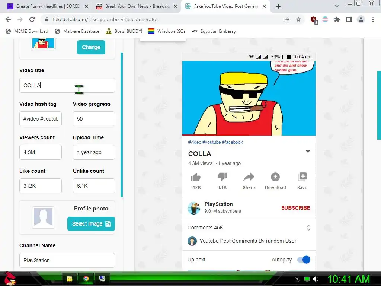This screenshot has width=381, height=286.
Task: Click the striped flag extension icon
Action: point(325,19)
